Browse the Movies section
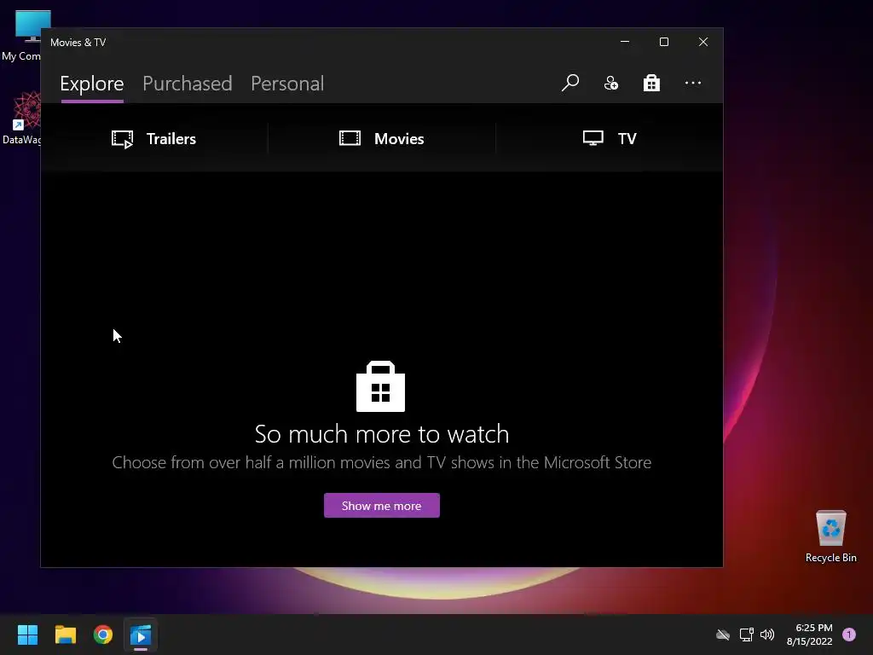Viewport: 873px width, 655px height. (381, 139)
